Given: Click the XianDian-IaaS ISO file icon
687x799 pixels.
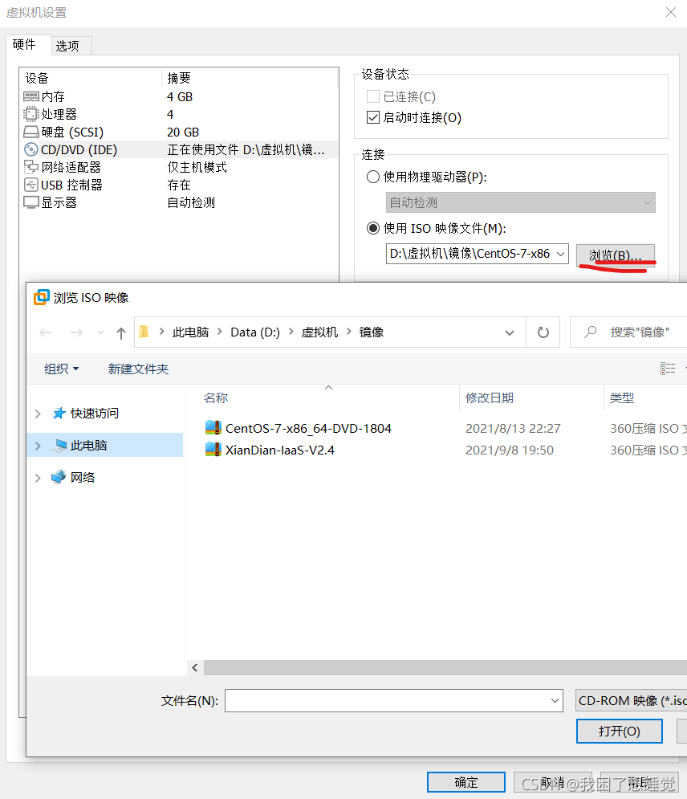Looking at the screenshot, I should click(213, 450).
